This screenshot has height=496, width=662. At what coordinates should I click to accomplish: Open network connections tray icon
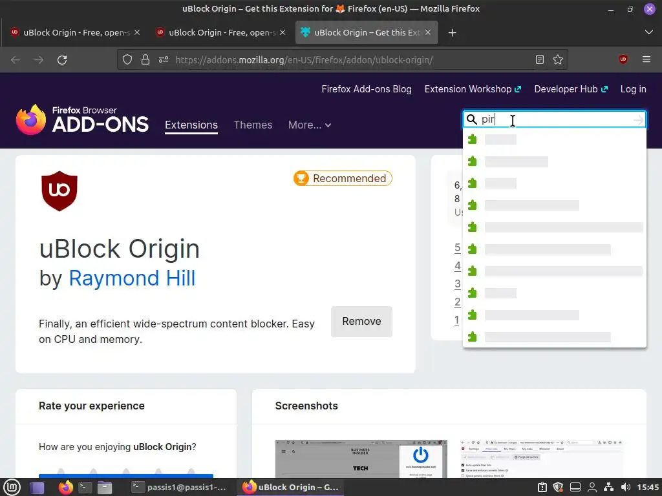(x=609, y=488)
